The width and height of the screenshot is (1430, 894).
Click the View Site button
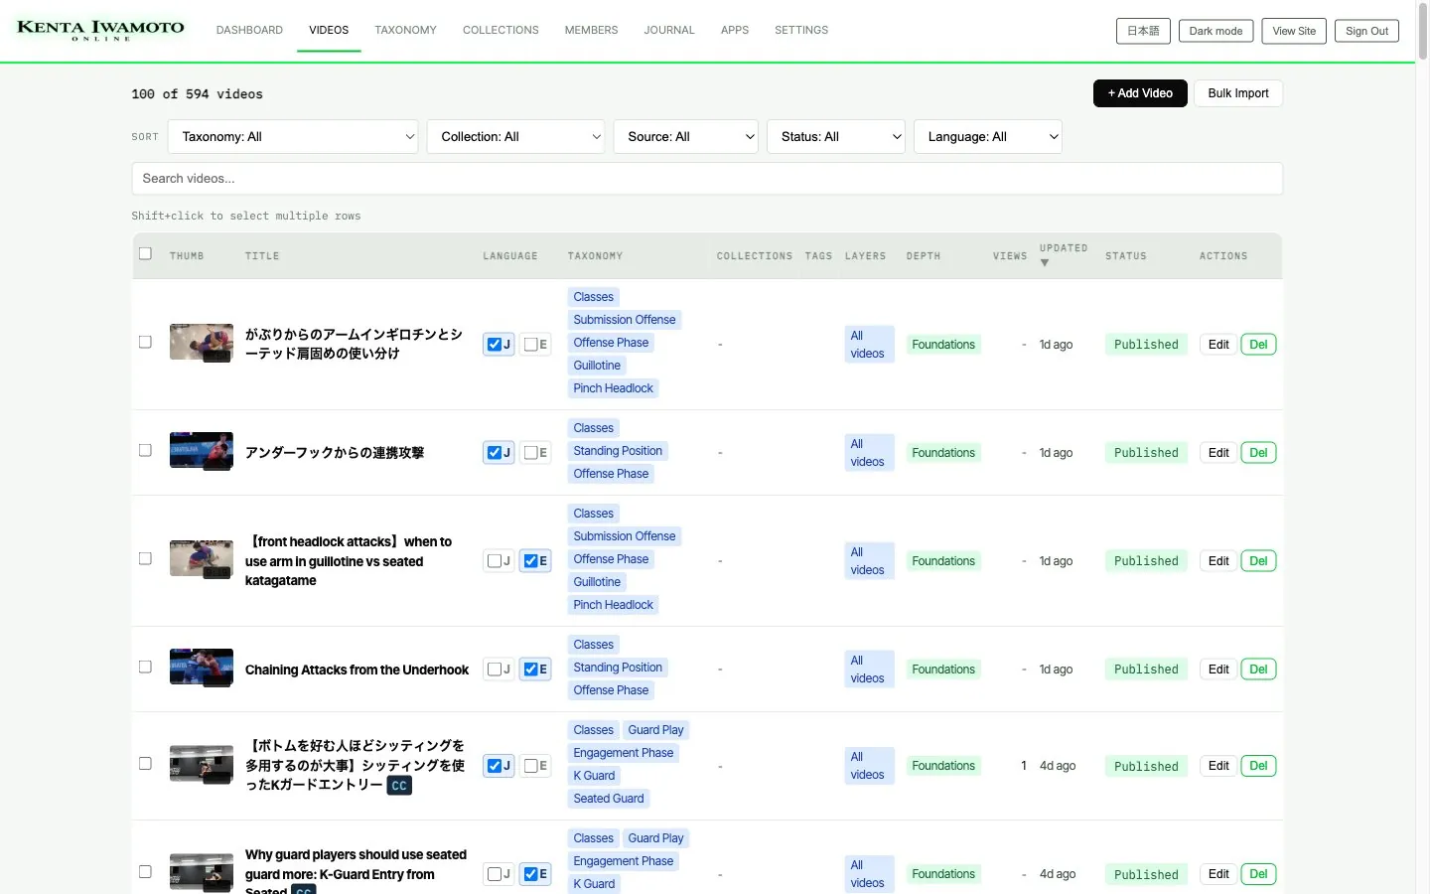point(1294,31)
